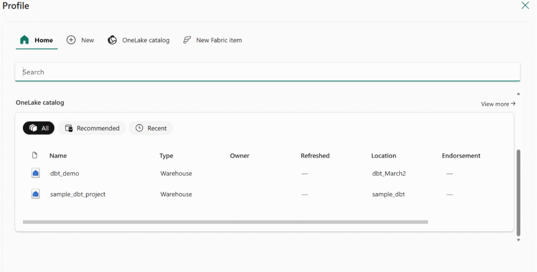This screenshot has width=537, height=272.
Task: Sort by the Type column header
Action: tap(166, 156)
